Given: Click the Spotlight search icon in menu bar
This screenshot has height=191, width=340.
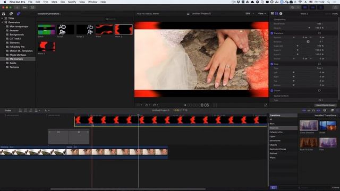Looking at the screenshot, I should 329,2.
